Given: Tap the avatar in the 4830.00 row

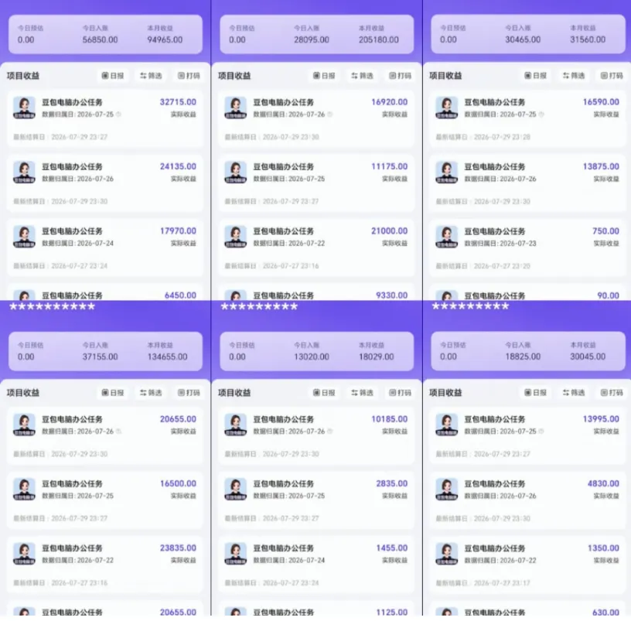Looking at the screenshot, I should [447, 490].
